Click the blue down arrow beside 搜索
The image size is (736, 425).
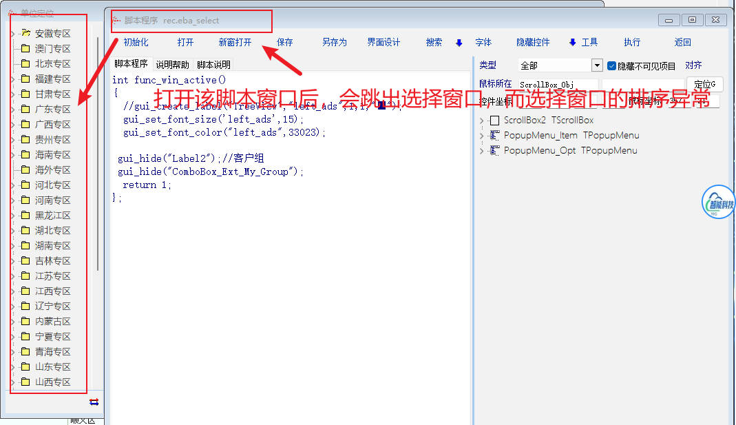[x=459, y=43]
